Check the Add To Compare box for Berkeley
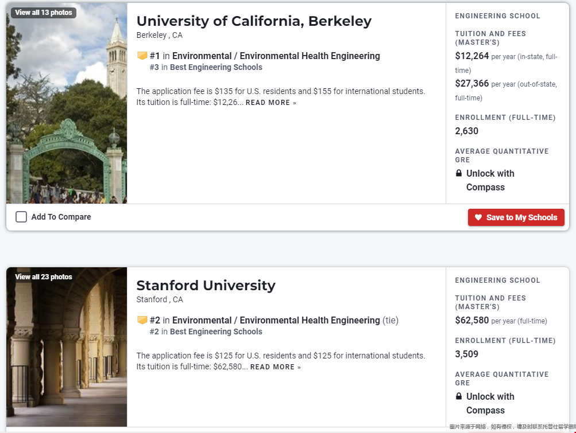The height and width of the screenshot is (433, 576). (x=21, y=217)
